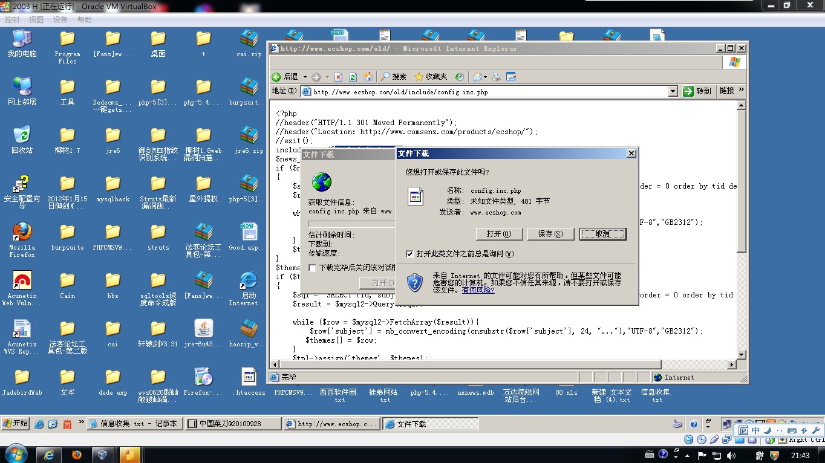
Task: Click host taskbar VirtualBox icon
Action: pos(103,455)
